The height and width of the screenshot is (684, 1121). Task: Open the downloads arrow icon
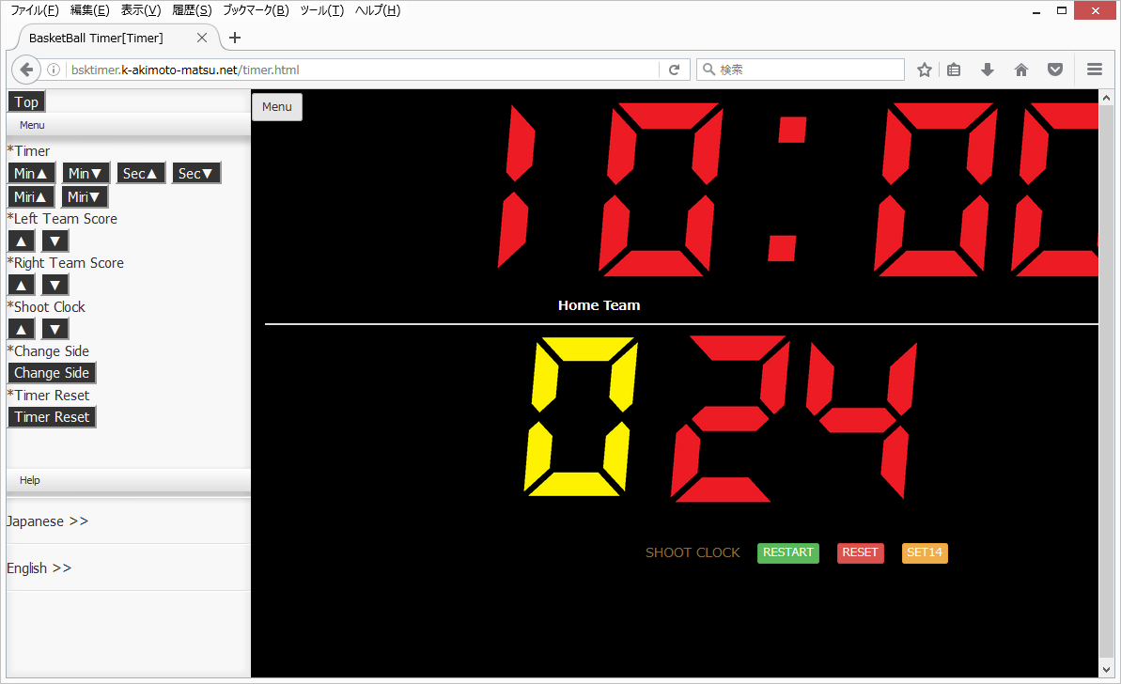(x=987, y=70)
